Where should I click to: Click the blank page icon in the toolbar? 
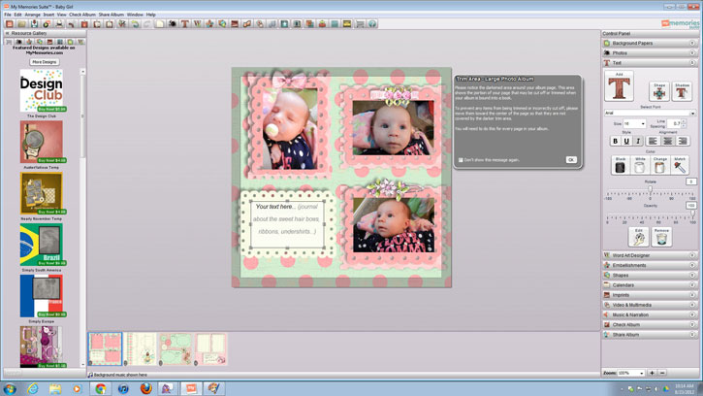(160, 24)
